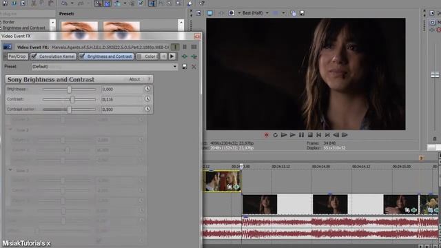Click the Contrast center value field showing 0,500
441x248 pixels.
(122, 110)
